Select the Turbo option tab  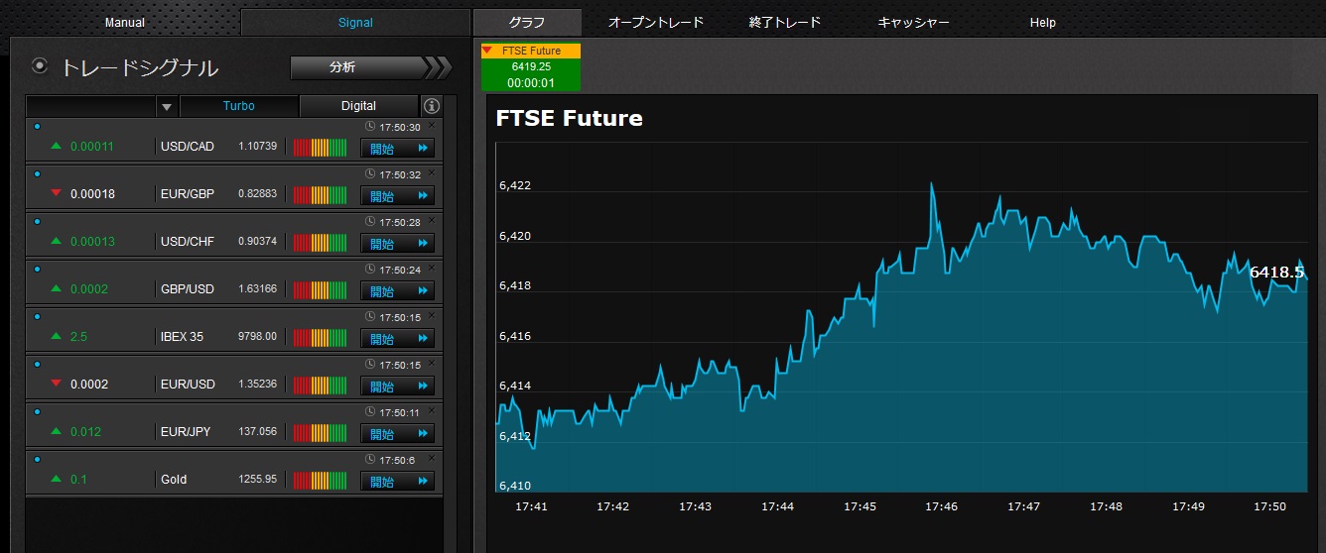[x=238, y=106]
